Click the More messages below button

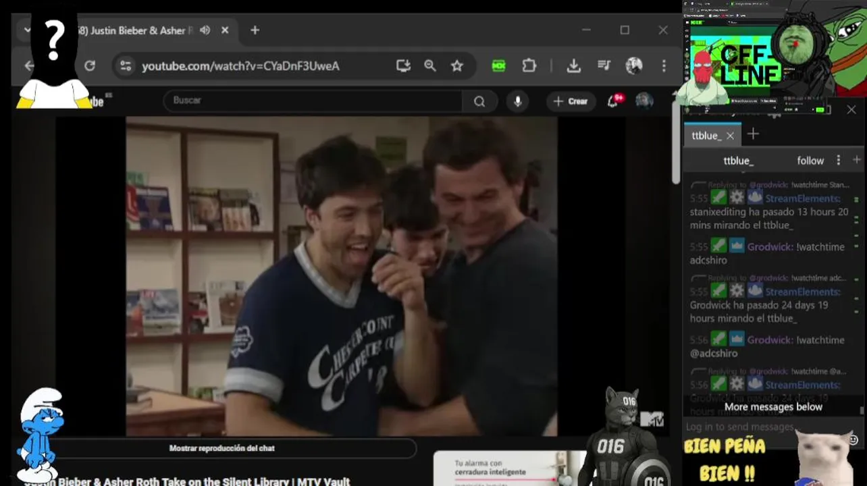coord(773,407)
